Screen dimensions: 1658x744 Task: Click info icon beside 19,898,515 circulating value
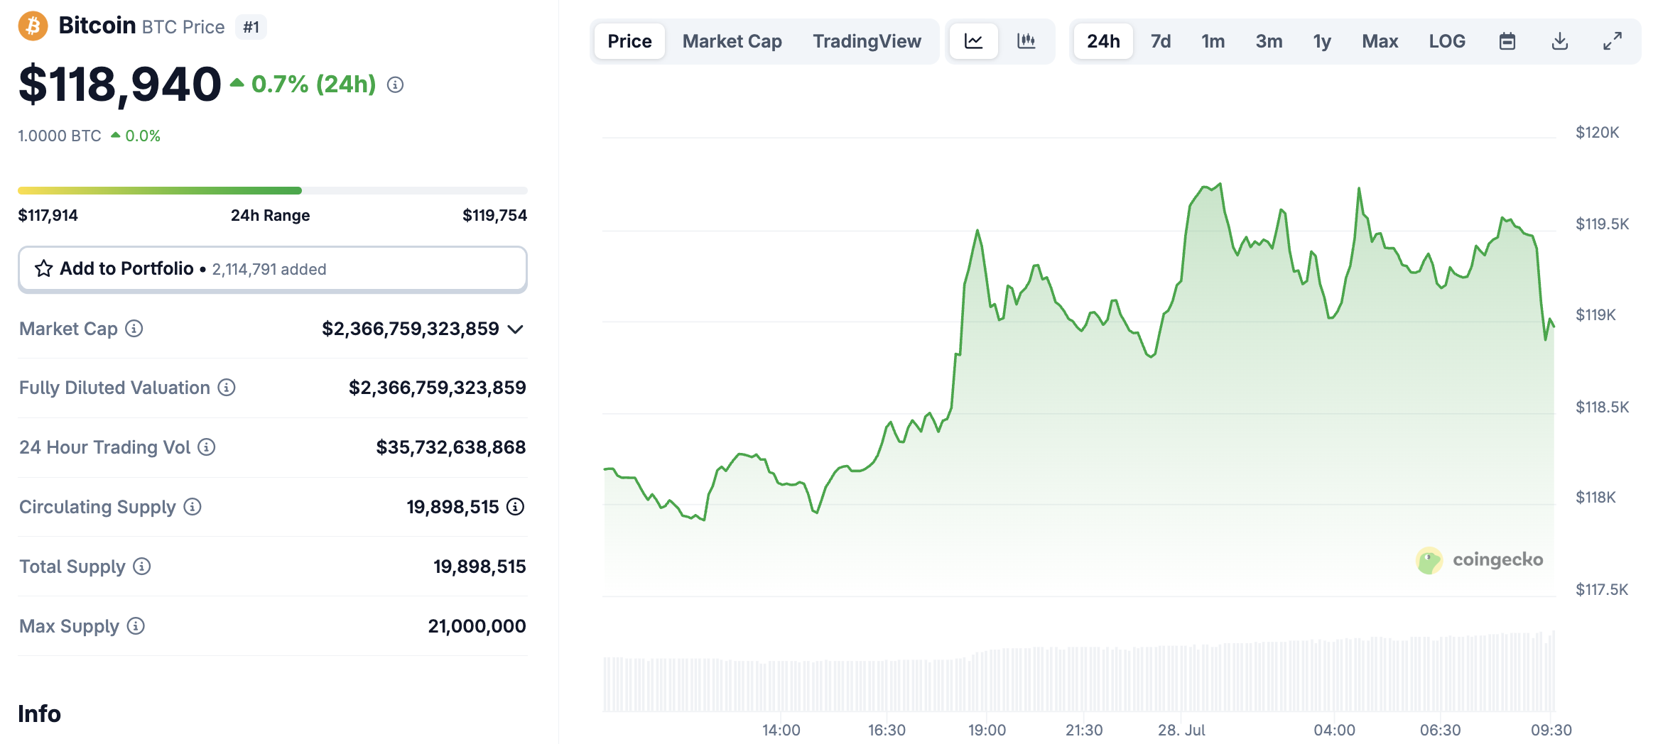(x=516, y=507)
